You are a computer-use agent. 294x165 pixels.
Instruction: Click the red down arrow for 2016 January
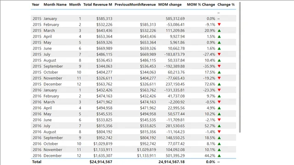coord(219,90)
